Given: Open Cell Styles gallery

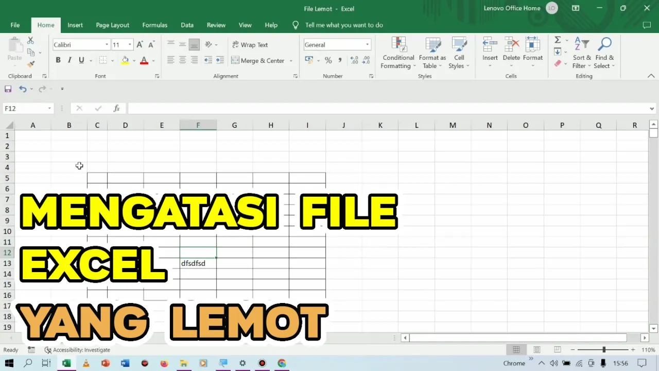Looking at the screenshot, I should pyautogui.click(x=459, y=53).
